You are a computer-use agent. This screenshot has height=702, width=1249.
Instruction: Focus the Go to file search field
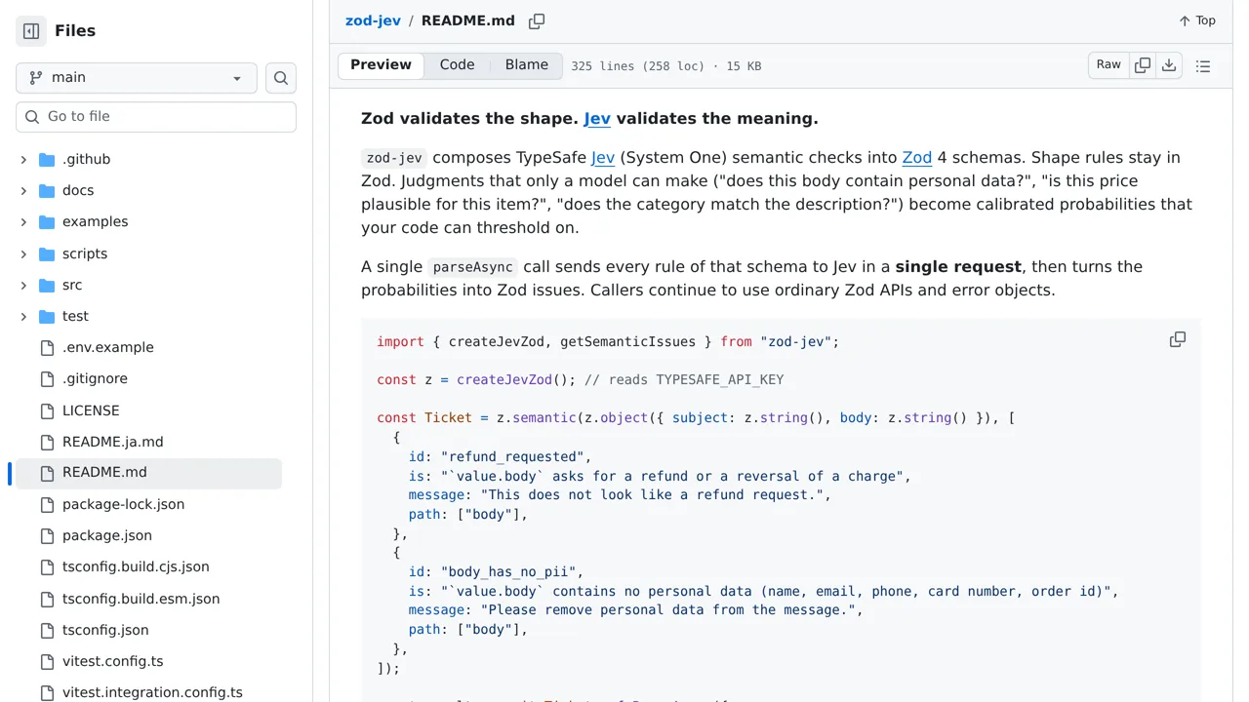(156, 117)
